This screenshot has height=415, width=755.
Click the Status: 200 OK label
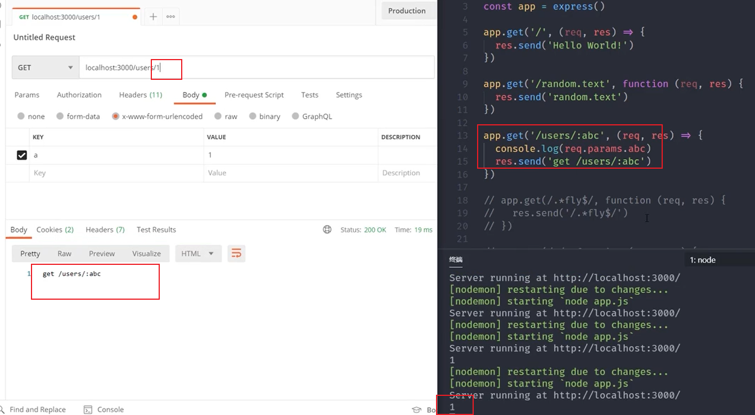point(363,229)
